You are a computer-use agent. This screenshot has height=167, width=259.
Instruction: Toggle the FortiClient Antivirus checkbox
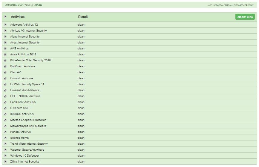click(5, 102)
